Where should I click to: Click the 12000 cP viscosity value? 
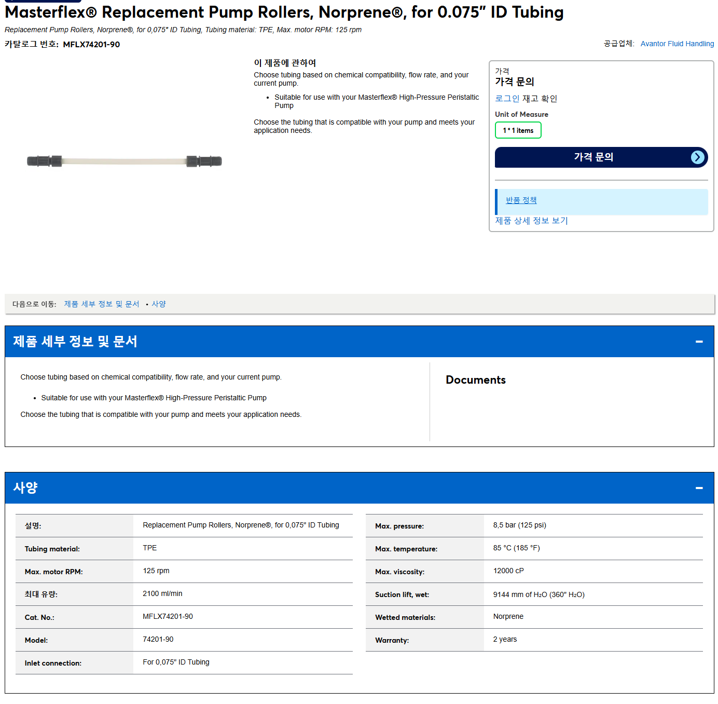(x=508, y=571)
